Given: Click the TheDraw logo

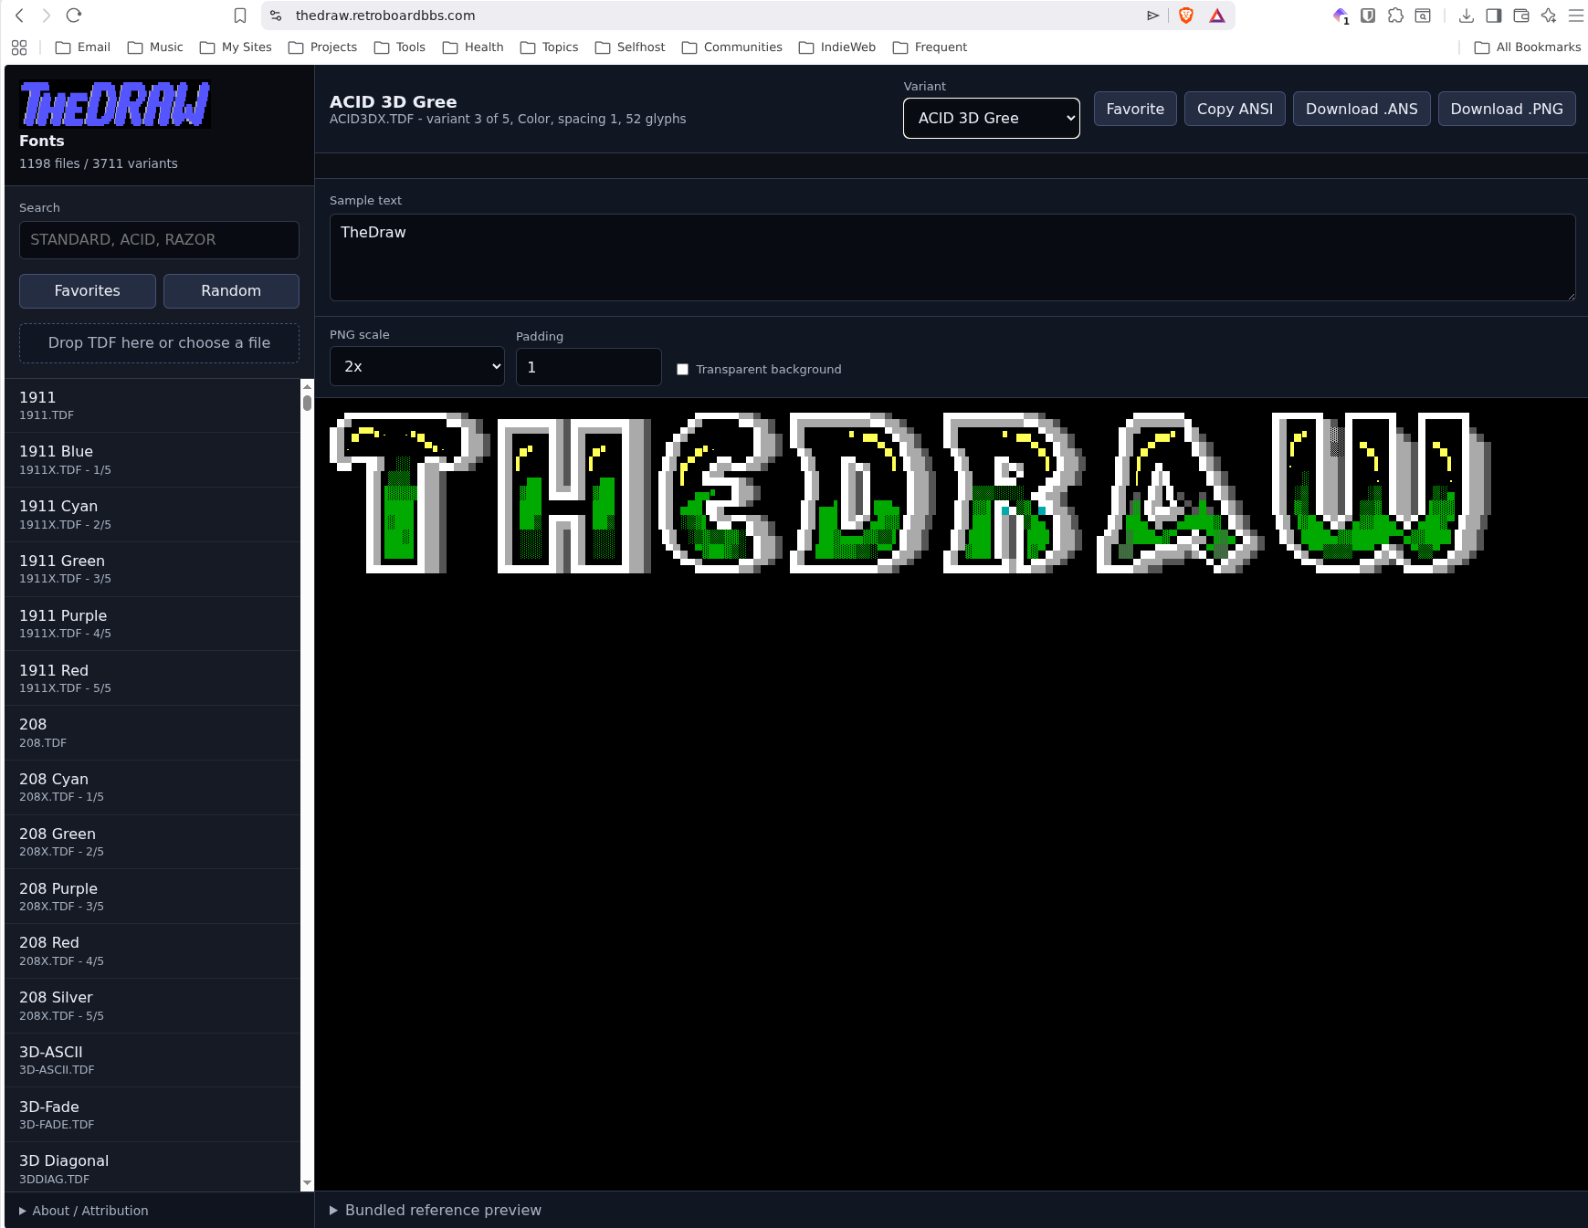Looking at the screenshot, I should 115,104.
